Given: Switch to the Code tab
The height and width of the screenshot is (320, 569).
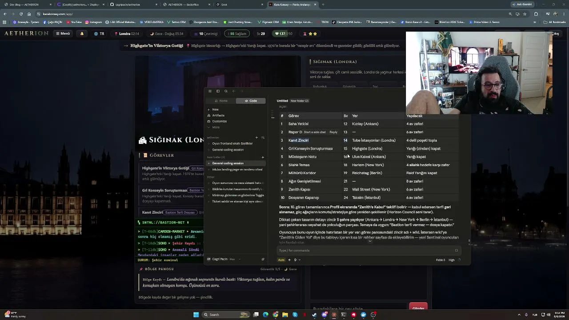Looking at the screenshot, I should [251, 101].
